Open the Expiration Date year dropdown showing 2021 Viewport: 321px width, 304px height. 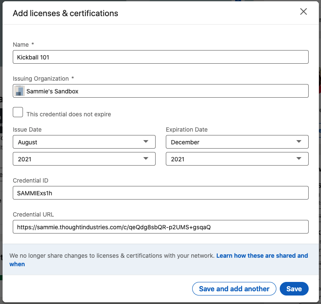[237, 159]
